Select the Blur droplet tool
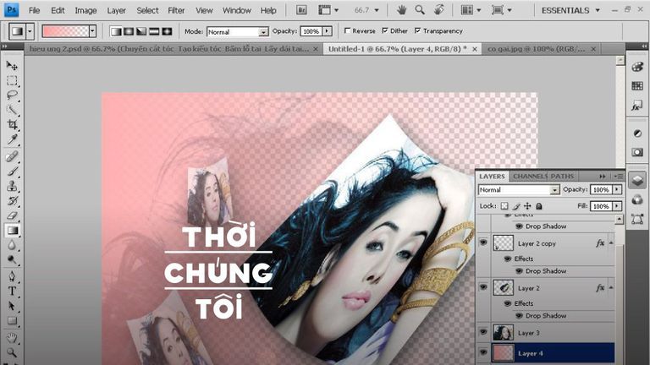Screen dimensions: 650x365 click(x=12, y=245)
